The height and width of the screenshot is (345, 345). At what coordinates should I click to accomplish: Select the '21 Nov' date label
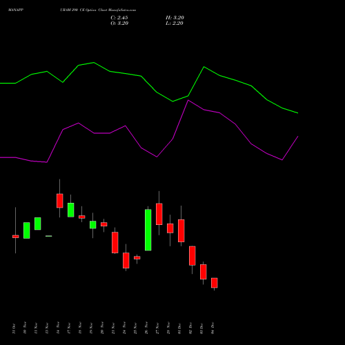(113, 328)
